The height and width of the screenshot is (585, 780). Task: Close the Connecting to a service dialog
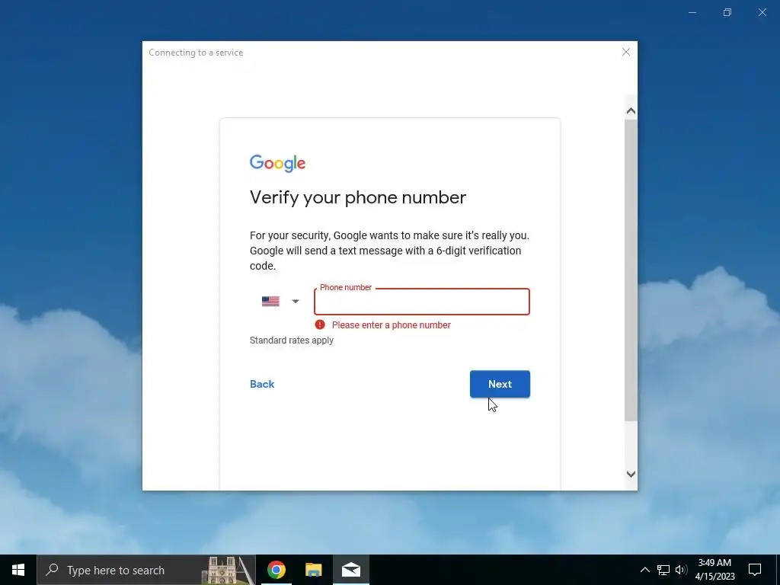pyautogui.click(x=626, y=53)
